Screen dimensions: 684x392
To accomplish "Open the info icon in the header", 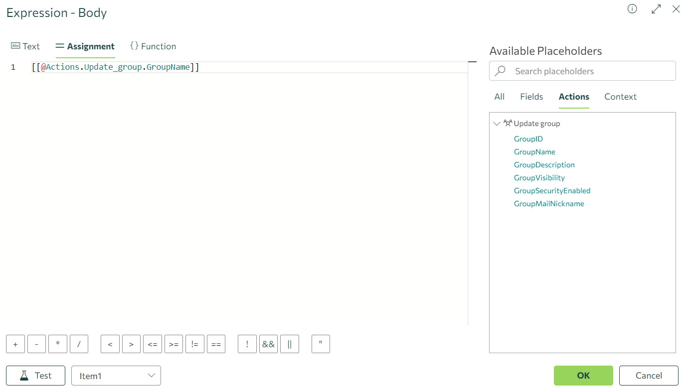I will pyautogui.click(x=632, y=9).
